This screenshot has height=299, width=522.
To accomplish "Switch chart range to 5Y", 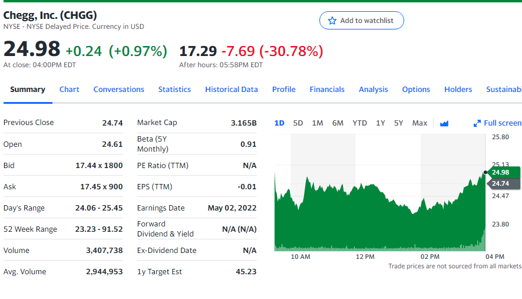I will point(398,123).
